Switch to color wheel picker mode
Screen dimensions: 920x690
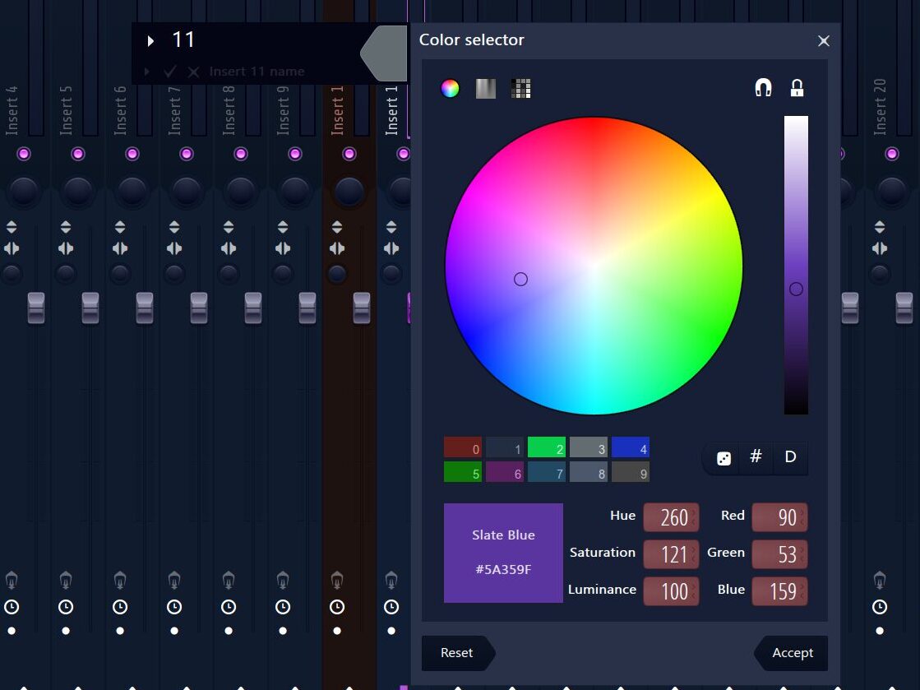(x=450, y=89)
